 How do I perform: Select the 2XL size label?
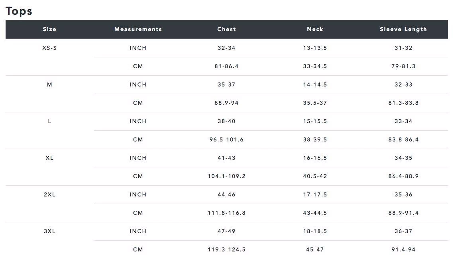click(49, 194)
